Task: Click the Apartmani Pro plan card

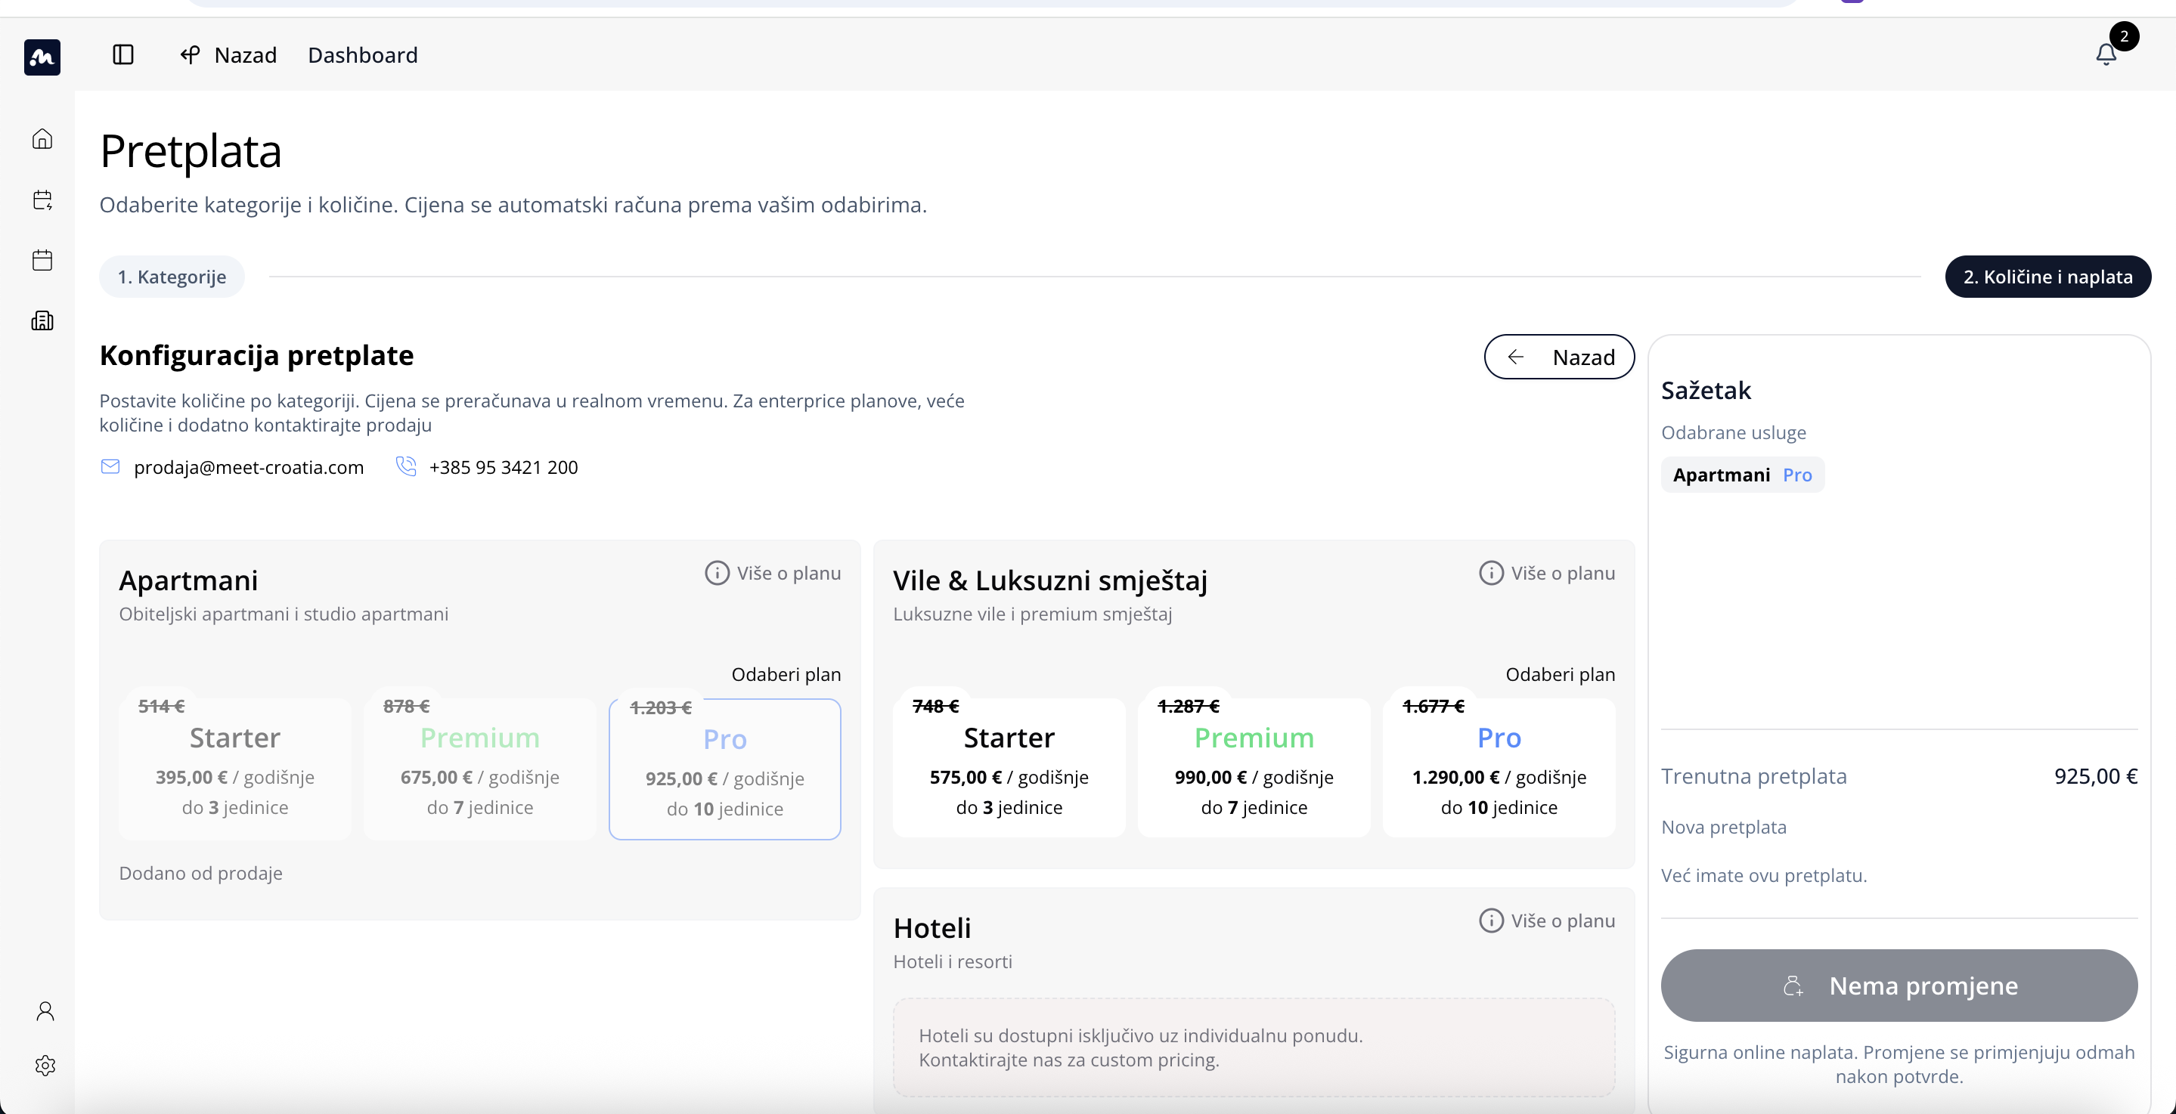Action: (x=725, y=769)
